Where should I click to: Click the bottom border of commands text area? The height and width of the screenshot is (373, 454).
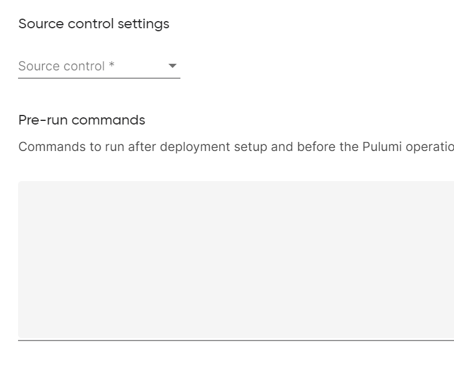(236, 340)
